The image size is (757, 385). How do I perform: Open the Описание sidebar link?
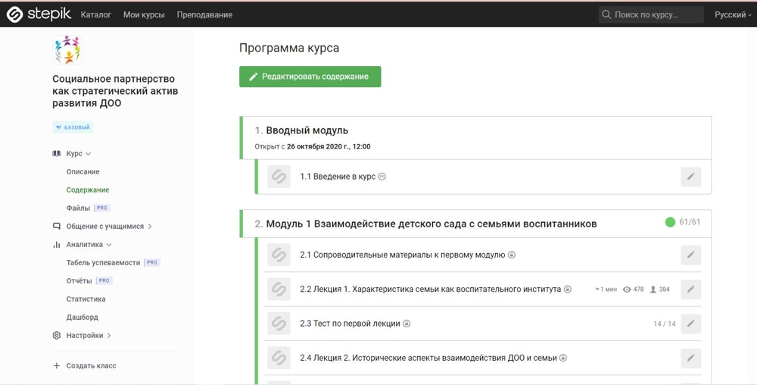[83, 172]
